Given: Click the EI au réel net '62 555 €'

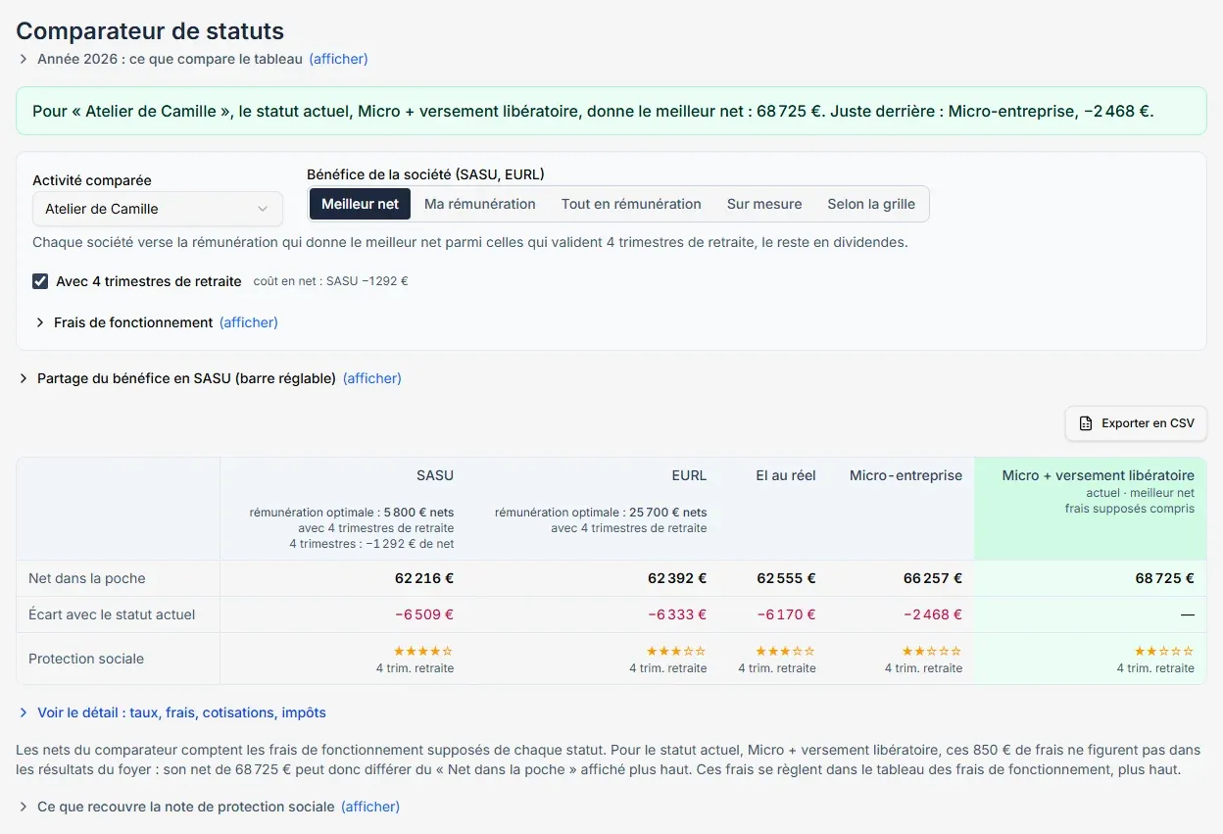Looking at the screenshot, I should tap(786, 578).
